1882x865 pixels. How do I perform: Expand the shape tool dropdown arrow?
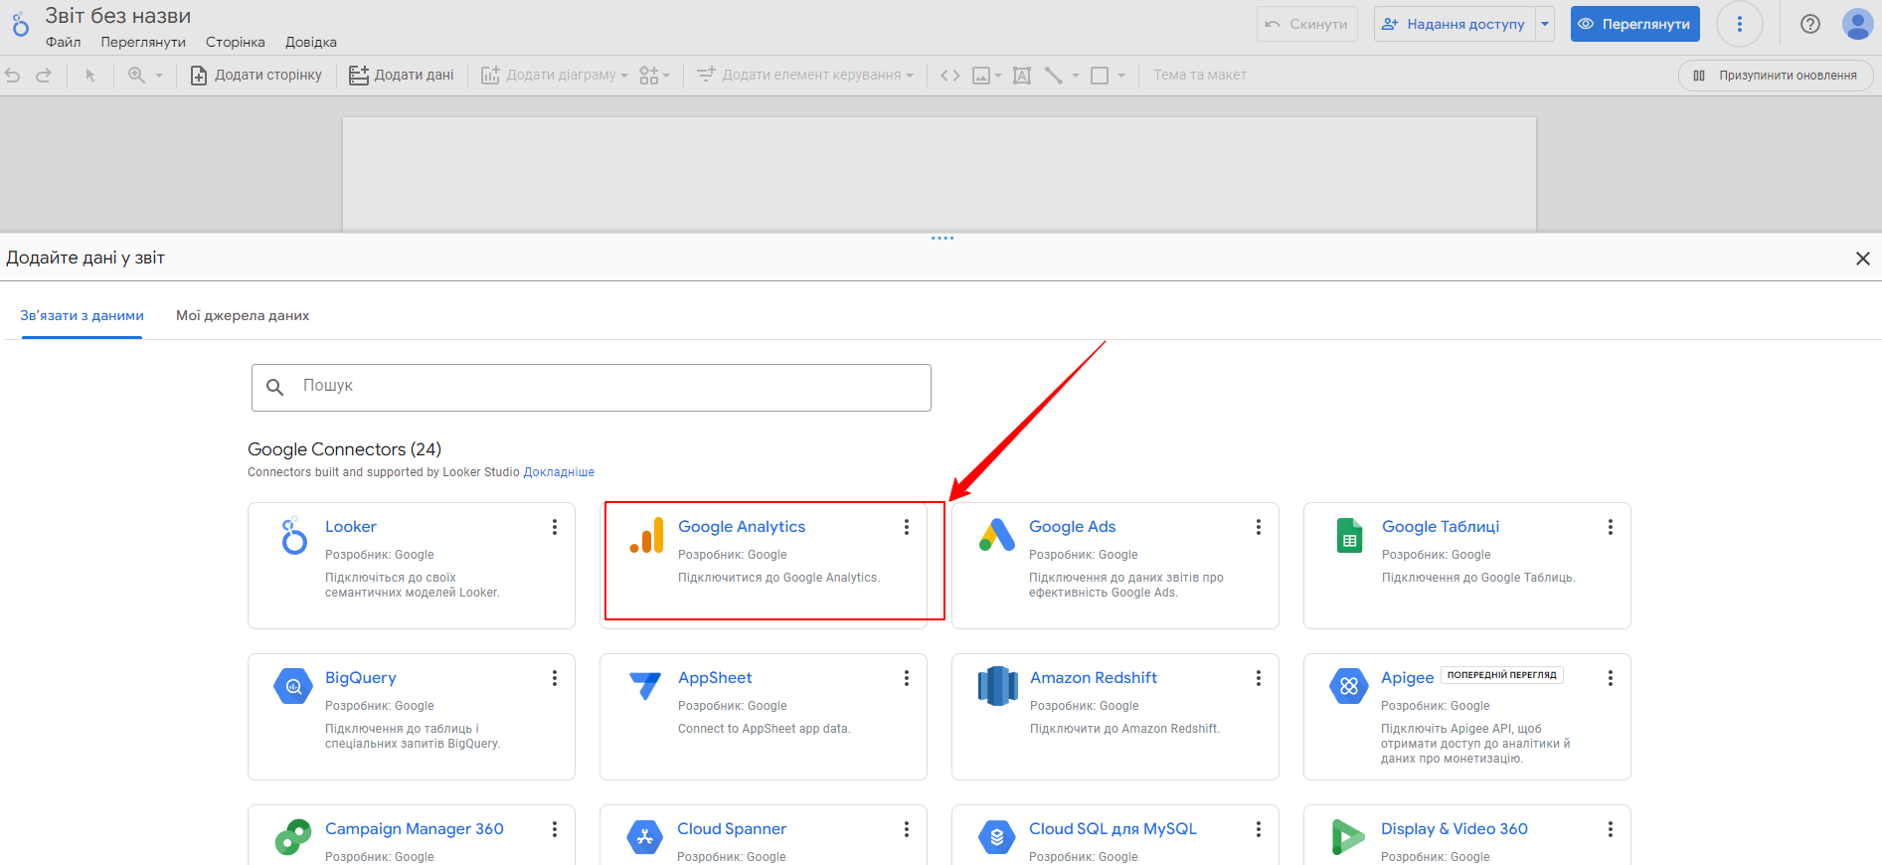point(1121,76)
